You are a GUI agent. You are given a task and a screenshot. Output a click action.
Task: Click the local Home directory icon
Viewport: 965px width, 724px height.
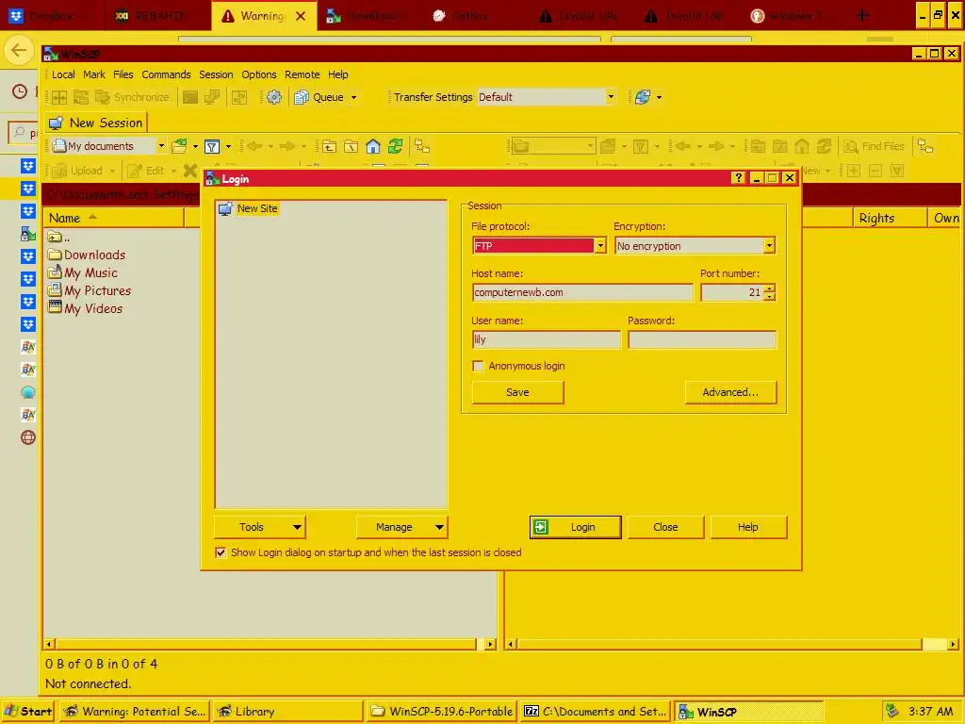point(373,146)
